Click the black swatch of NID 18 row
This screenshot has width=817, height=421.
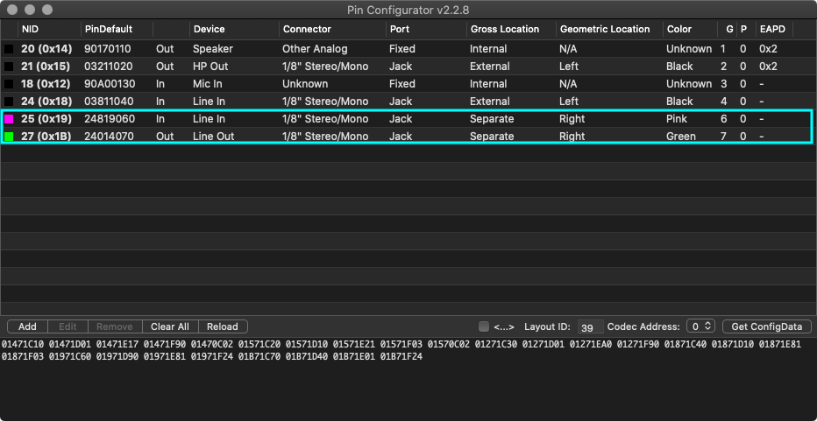pos(9,84)
